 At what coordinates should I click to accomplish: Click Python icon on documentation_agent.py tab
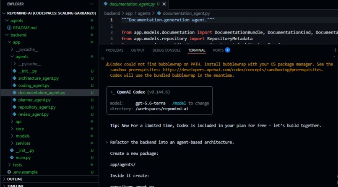point(106,4)
